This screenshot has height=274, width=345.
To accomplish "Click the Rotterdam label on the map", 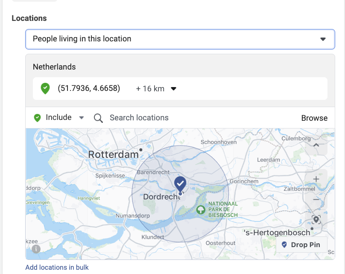I will 113,154.
